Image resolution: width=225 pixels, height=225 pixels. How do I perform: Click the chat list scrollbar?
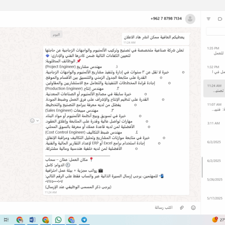(x=202, y=167)
